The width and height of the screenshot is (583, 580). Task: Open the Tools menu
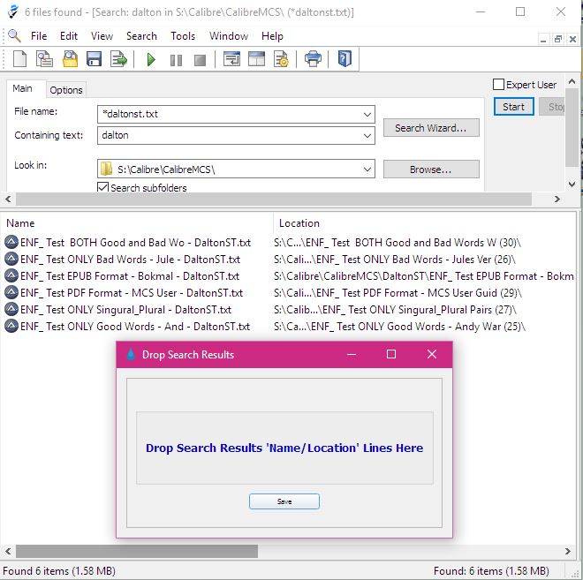[x=183, y=36]
